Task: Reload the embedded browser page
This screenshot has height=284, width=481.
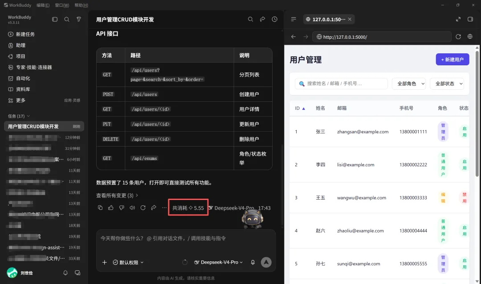Action: click(x=458, y=37)
